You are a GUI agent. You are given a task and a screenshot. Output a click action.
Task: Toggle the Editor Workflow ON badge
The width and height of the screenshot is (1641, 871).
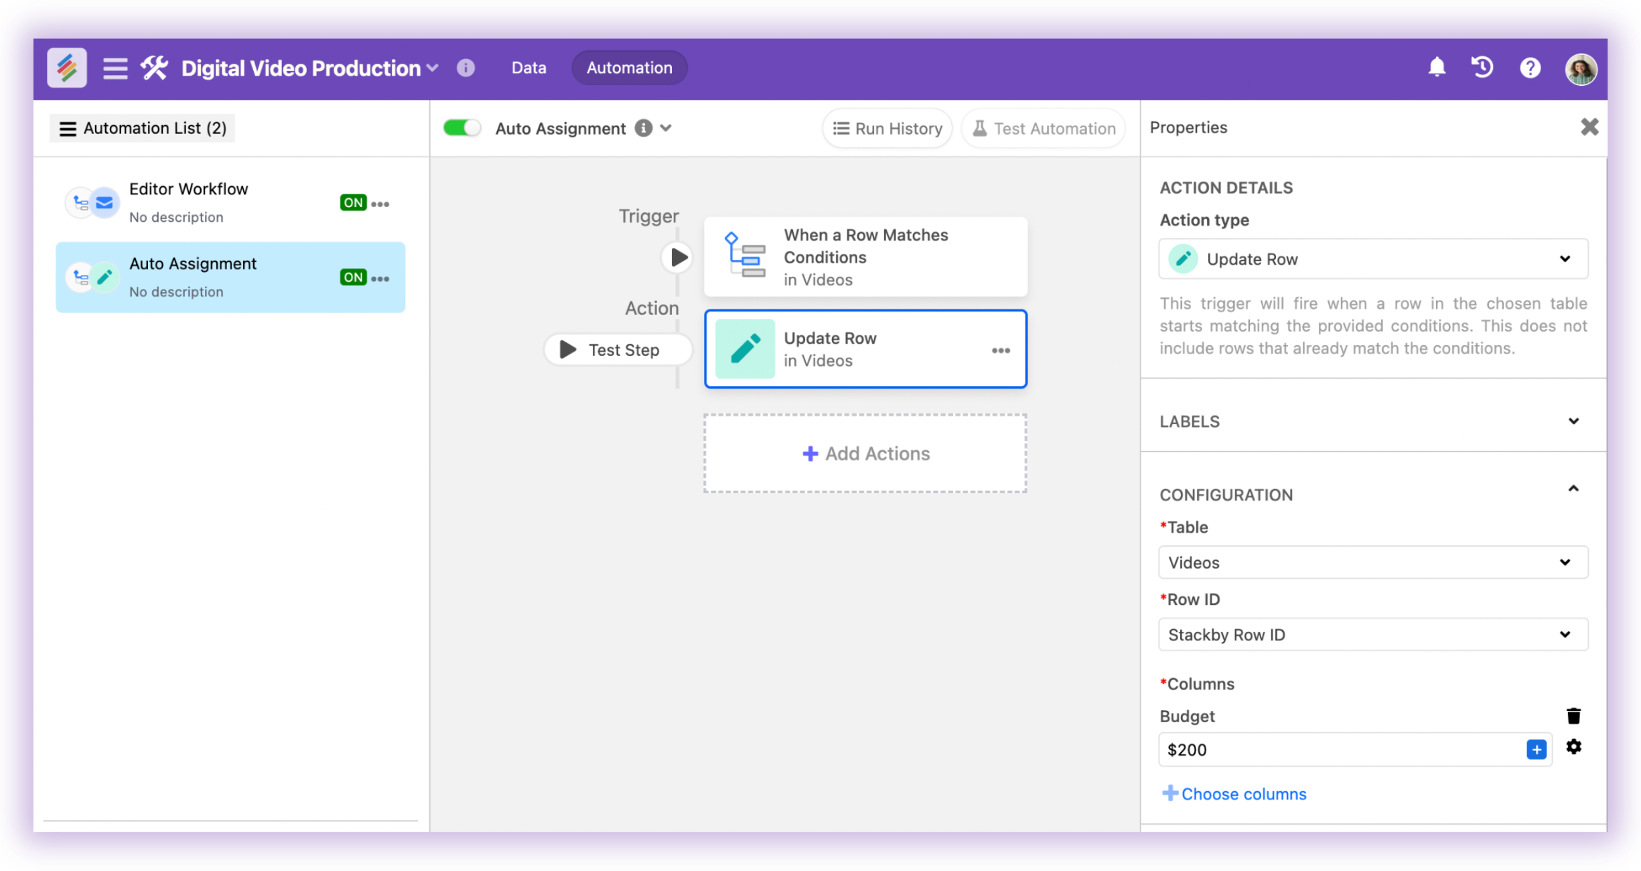point(352,203)
